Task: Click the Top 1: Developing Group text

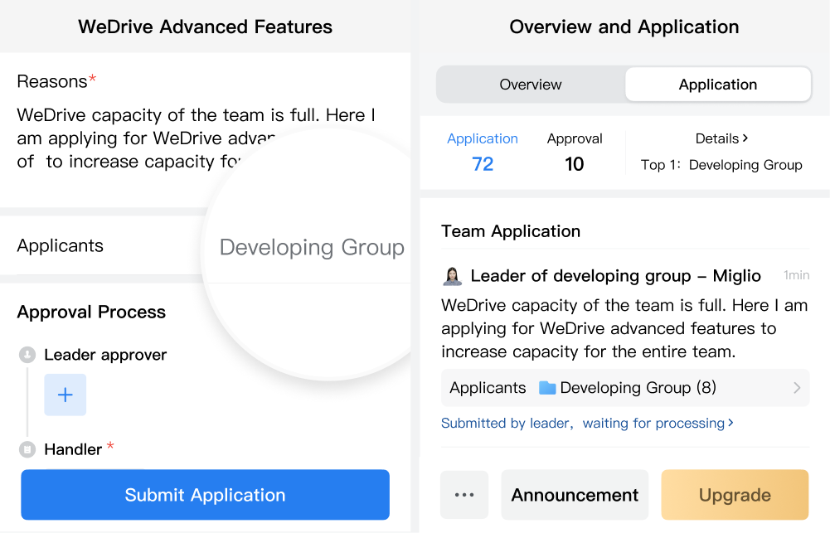Action: point(721,165)
